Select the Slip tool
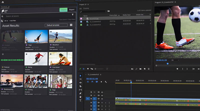Screen dimensions: 200x111 (80, 90)
